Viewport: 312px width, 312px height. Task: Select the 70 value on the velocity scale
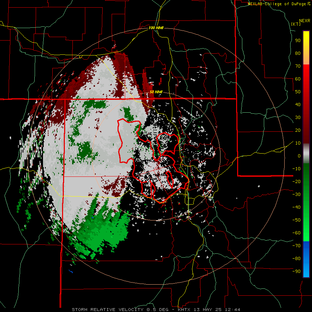(x=298, y=66)
